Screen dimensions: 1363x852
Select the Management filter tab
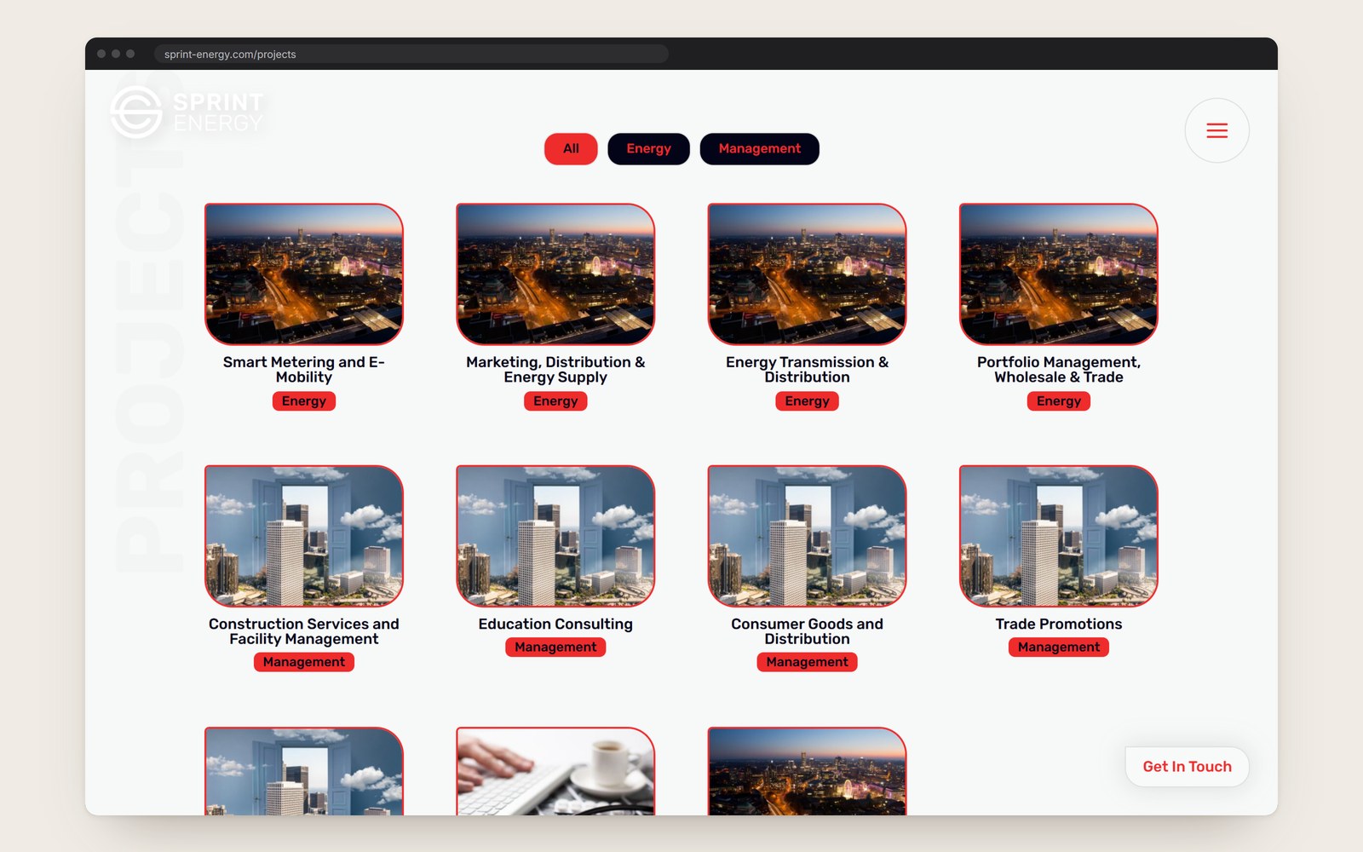(759, 149)
